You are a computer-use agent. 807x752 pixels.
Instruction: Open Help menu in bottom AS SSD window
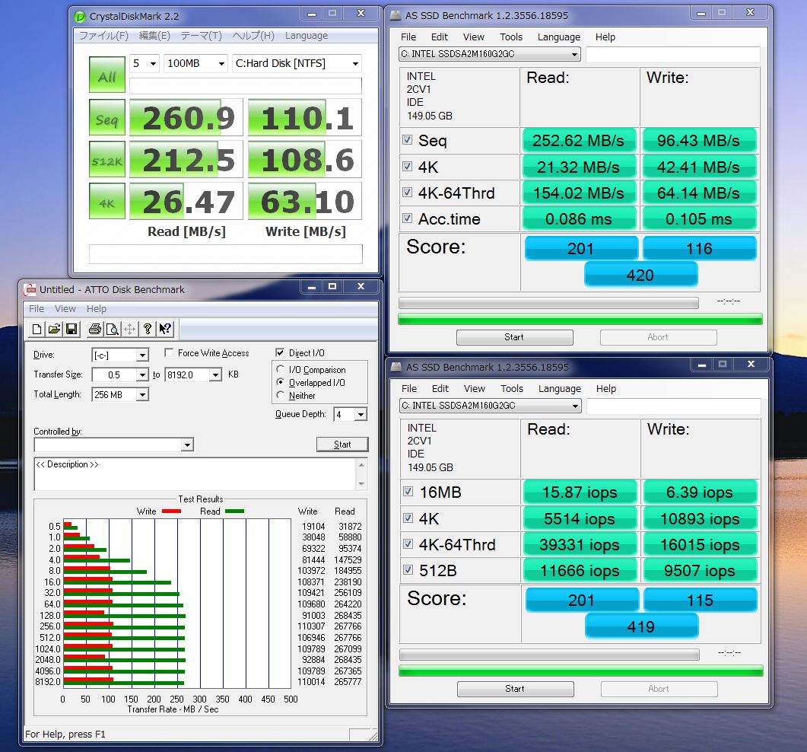pos(605,389)
